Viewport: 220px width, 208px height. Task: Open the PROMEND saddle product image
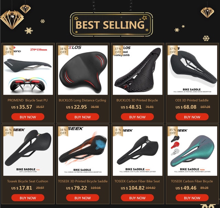28,70
